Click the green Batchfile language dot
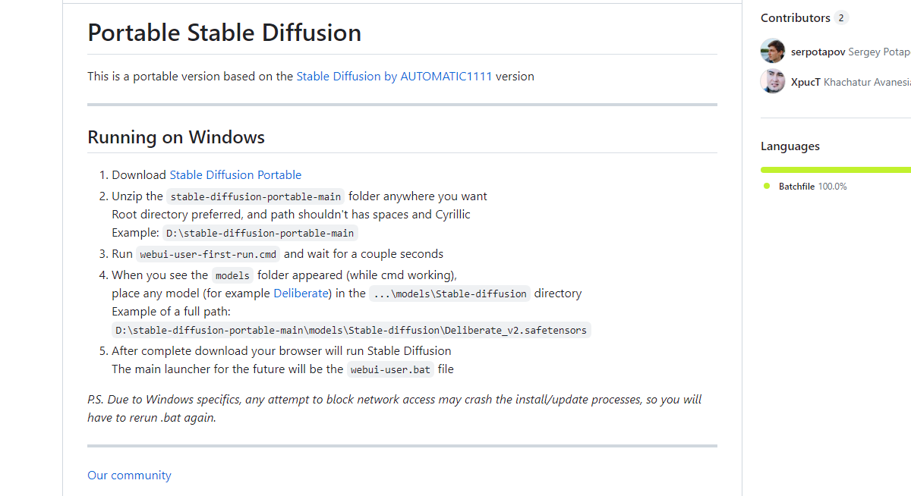 click(767, 187)
